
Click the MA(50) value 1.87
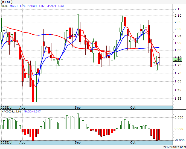tap(42, 6)
